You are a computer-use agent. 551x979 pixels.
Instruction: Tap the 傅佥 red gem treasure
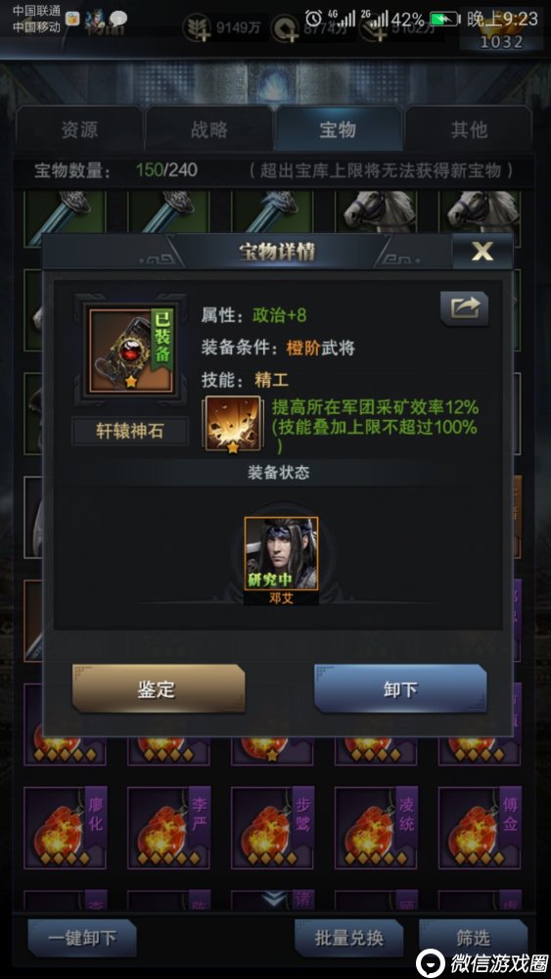[480, 827]
